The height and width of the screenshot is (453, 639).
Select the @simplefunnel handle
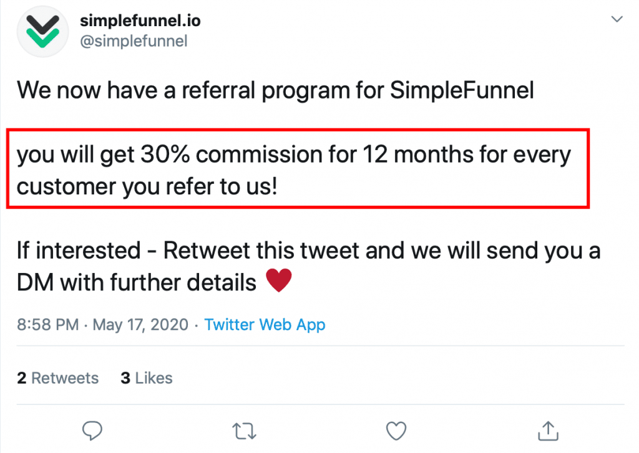(x=133, y=41)
